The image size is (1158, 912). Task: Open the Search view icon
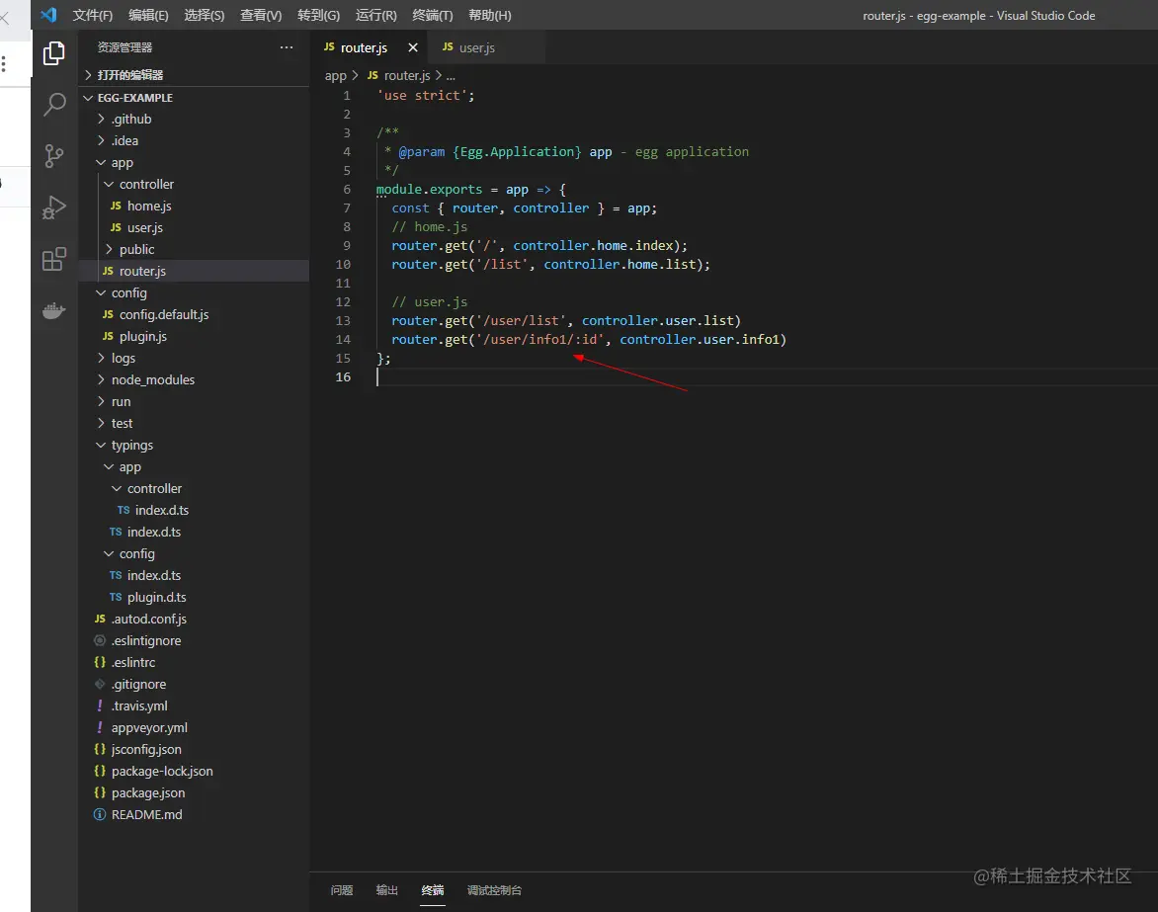[54, 104]
